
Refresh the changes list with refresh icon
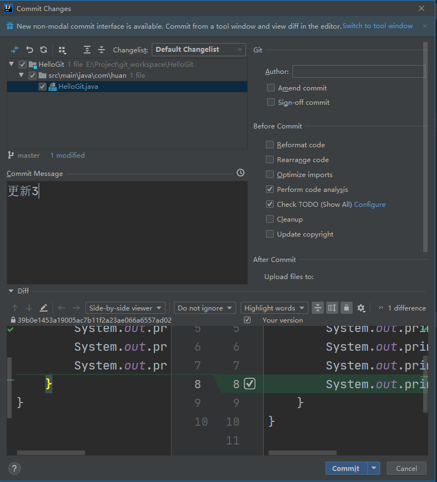[x=43, y=50]
